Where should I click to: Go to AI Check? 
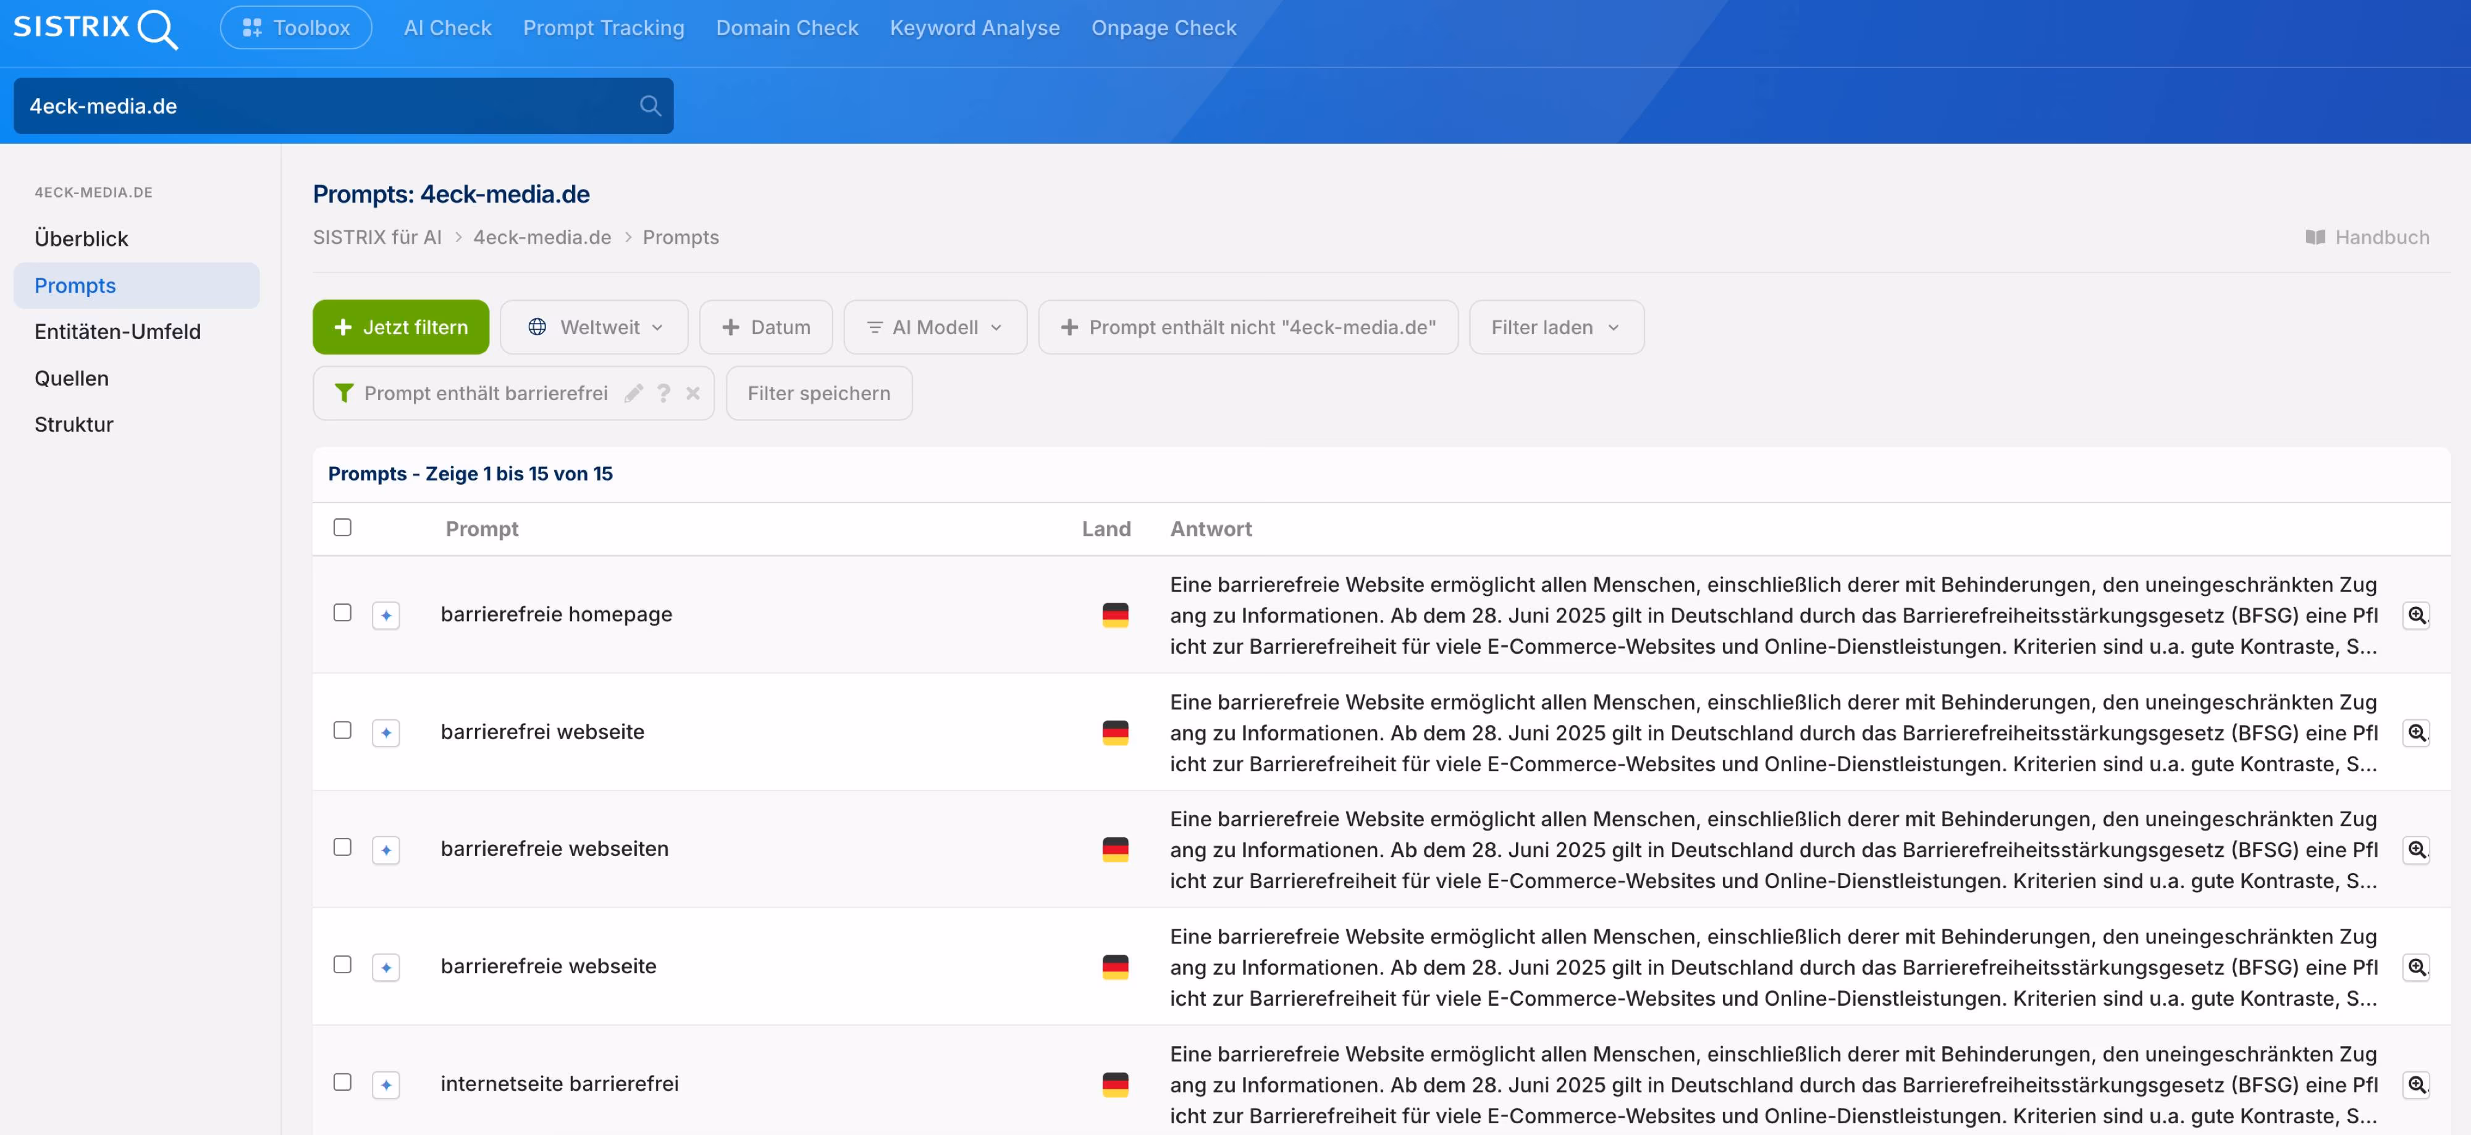coord(447,28)
